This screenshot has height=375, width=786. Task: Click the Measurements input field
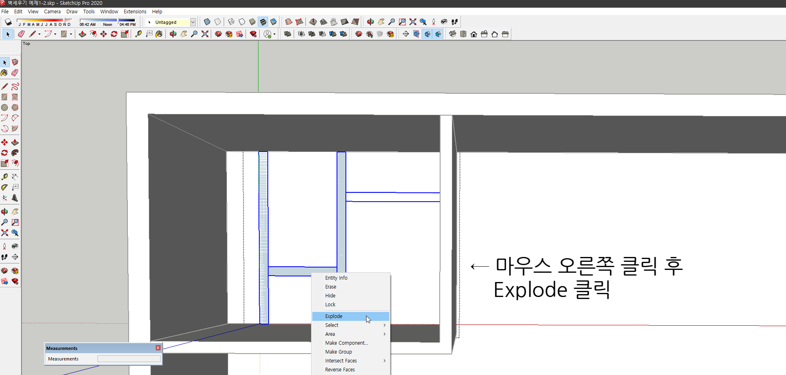click(x=129, y=359)
